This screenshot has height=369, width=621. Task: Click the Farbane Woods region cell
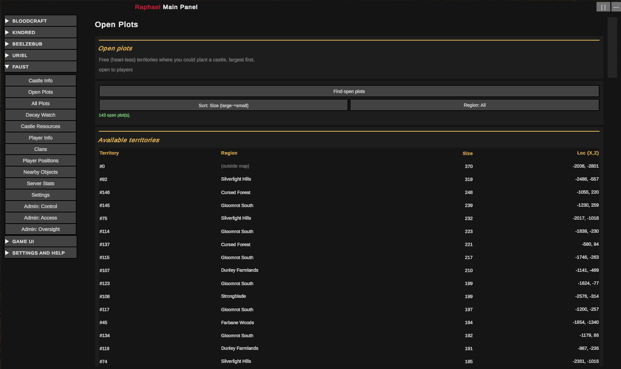click(x=238, y=322)
